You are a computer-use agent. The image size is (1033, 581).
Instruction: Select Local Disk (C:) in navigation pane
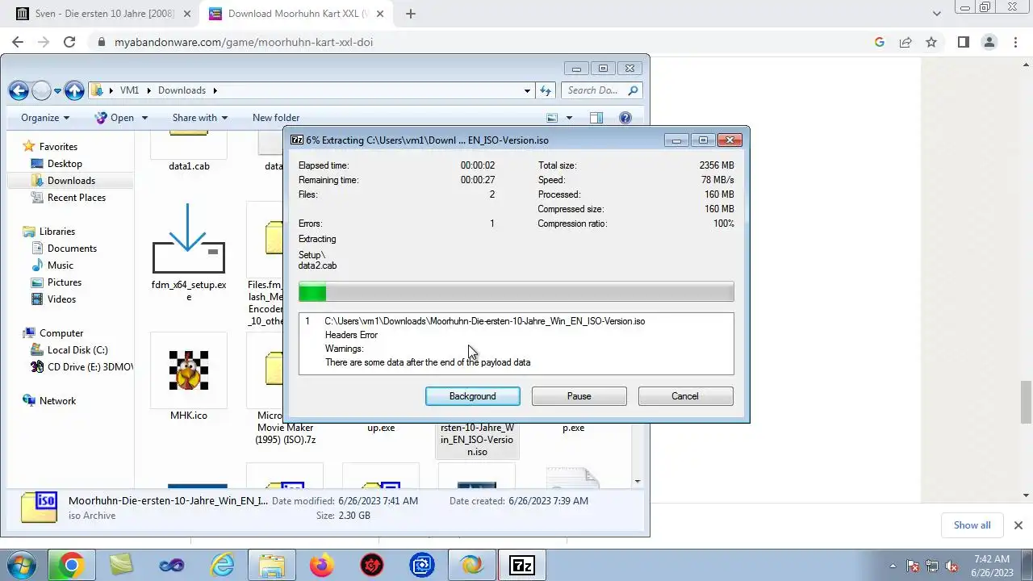click(x=77, y=350)
